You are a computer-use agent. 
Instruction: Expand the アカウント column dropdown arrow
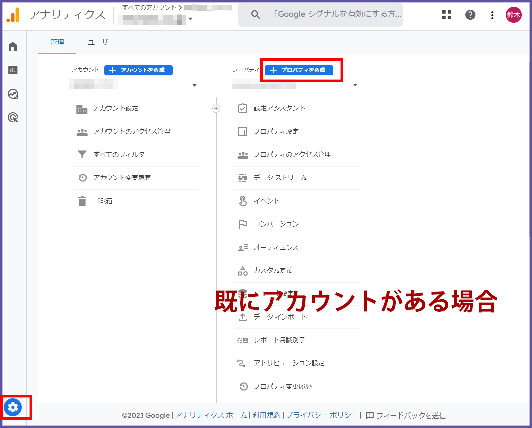pos(194,86)
